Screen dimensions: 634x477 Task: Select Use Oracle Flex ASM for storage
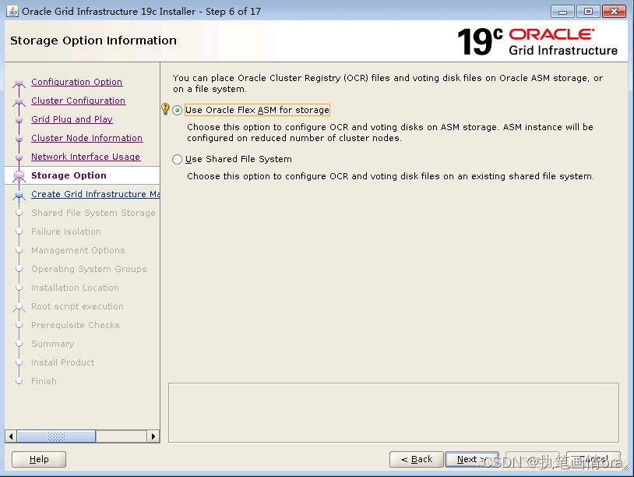click(x=178, y=110)
